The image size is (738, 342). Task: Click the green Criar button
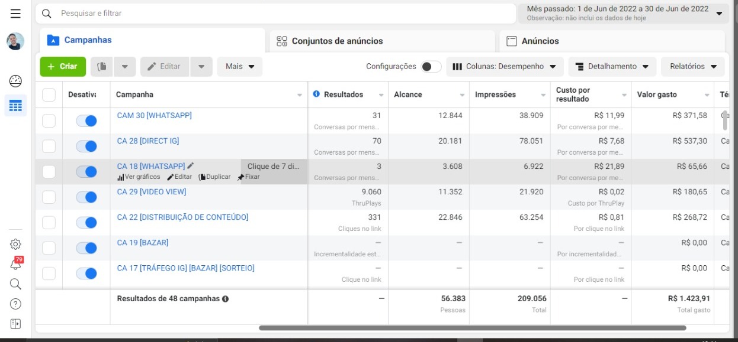63,67
